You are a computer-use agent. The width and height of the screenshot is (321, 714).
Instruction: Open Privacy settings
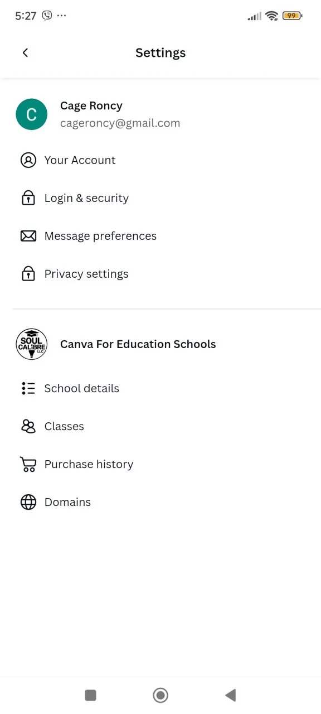(x=160, y=274)
